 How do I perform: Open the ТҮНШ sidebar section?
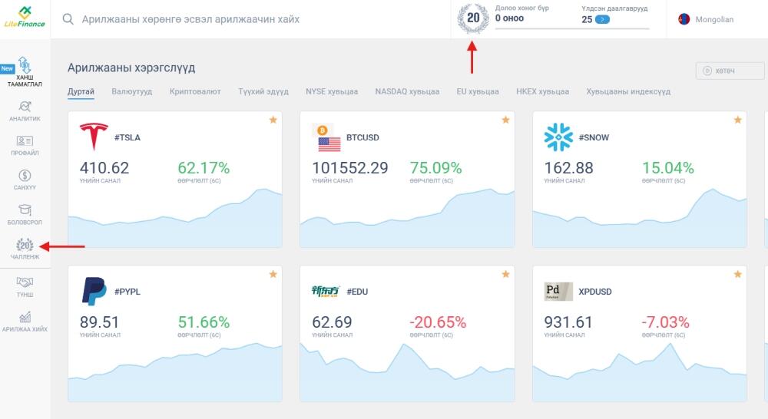pos(25,287)
